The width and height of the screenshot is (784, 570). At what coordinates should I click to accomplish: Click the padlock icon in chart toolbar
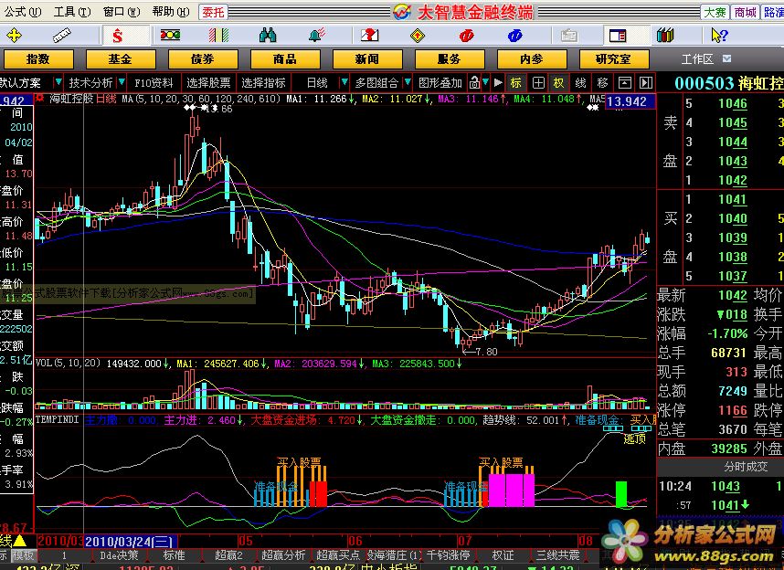[474, 82]
